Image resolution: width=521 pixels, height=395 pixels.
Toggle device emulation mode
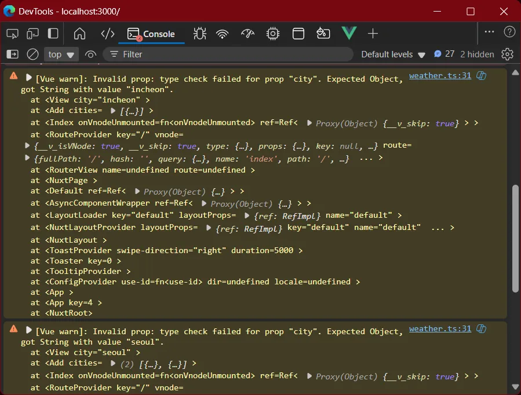[x=32, y=34]
